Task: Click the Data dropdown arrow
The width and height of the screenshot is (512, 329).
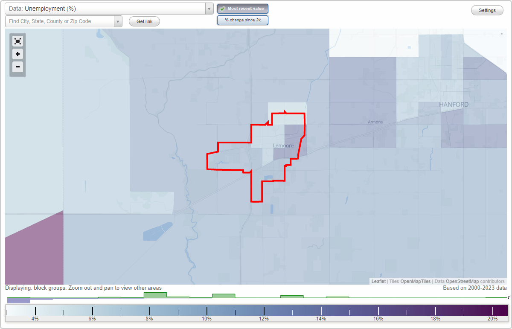Action: pyautogui.click(x=209, y=8)
